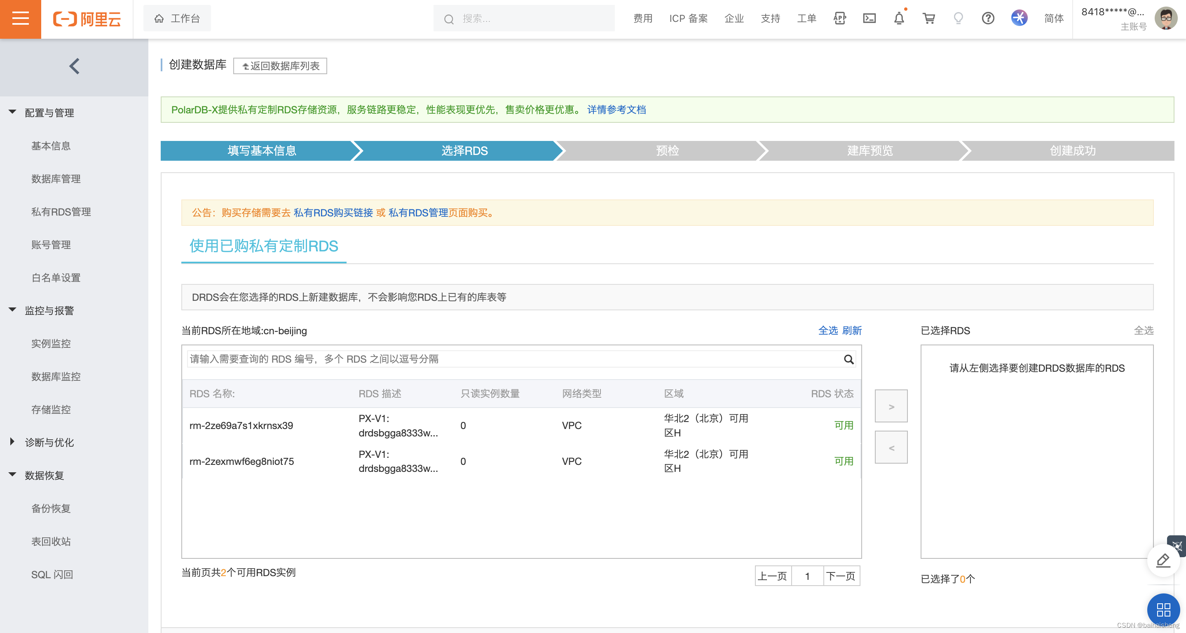Image resolution: width=1186 pixels, height=633 pixels.
Task: Select row rm-2zexmwf6eg8niot75
Action: 521,461
